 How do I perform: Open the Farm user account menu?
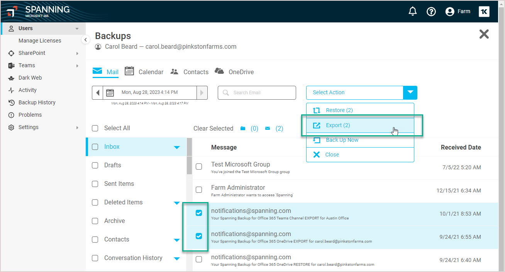click(x=458, y=12)
